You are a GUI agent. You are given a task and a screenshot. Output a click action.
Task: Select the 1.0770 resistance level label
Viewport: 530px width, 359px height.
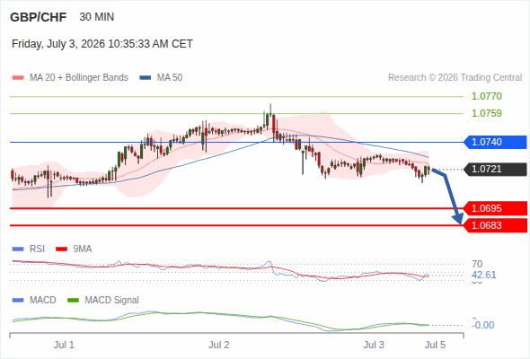(486, 96)
